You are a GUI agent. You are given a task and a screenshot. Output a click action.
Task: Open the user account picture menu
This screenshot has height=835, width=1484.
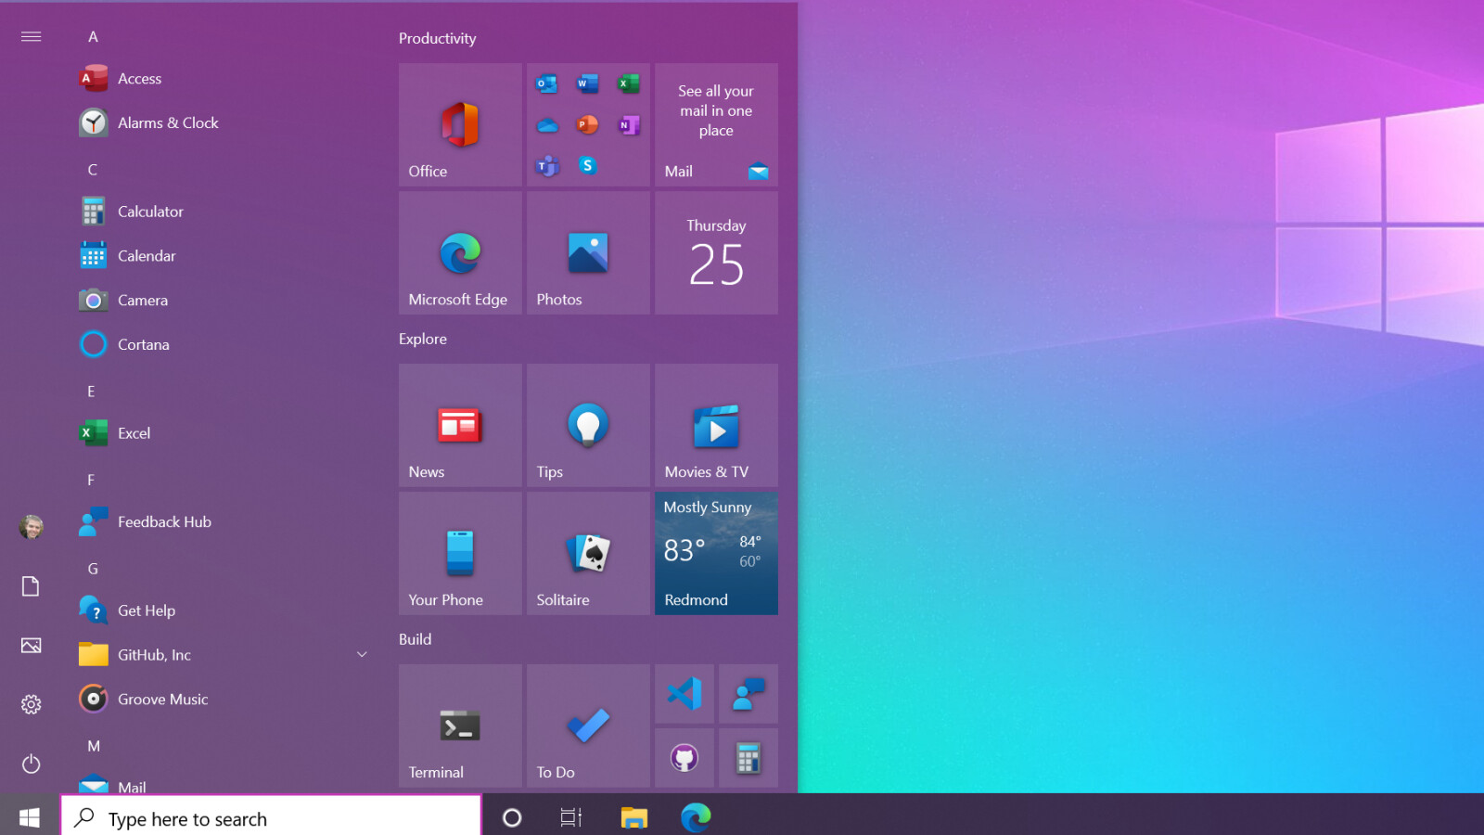31,527
